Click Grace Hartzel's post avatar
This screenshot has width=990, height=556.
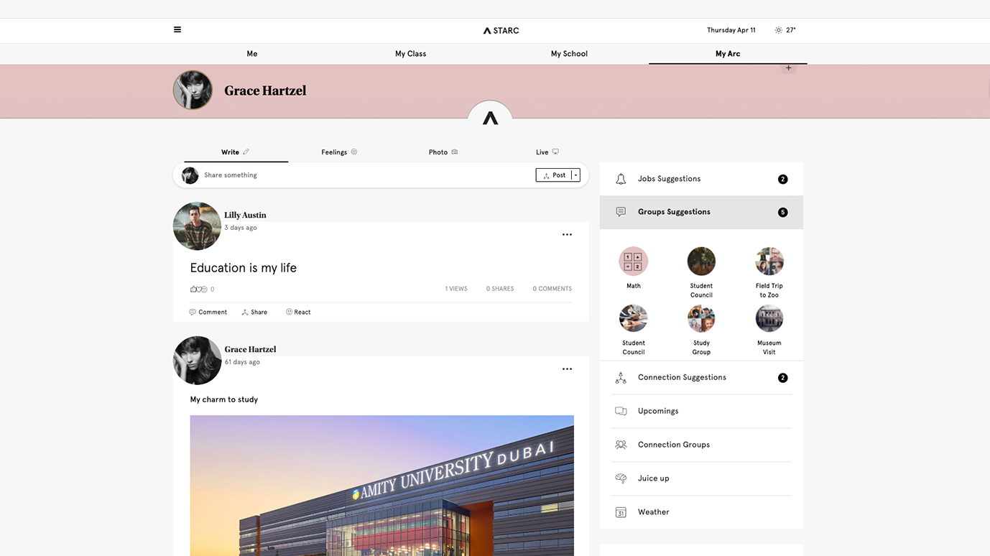(x=197, y=361)
